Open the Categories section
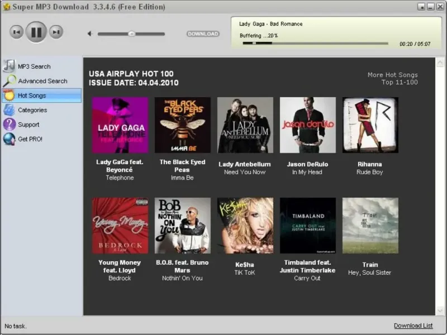Screen dimensions: 447x335 pyautogui.click(x=42, y=110)
